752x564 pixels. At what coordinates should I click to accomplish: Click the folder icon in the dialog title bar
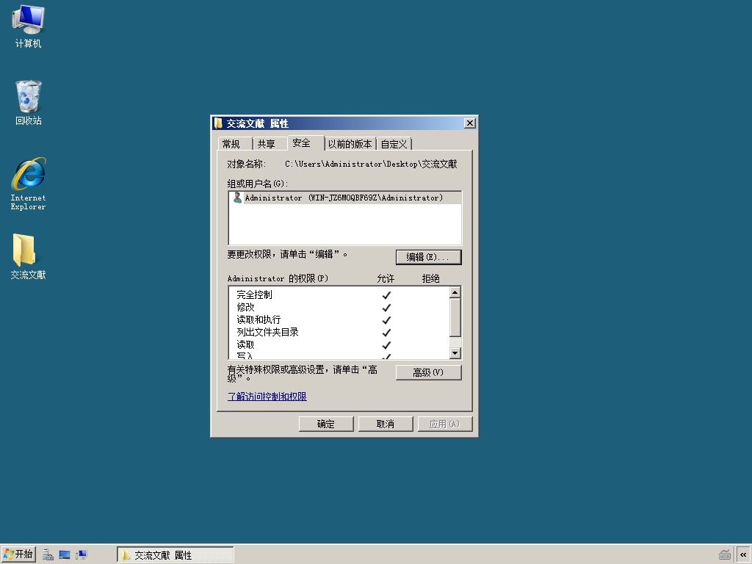click(x=218, y=123)
